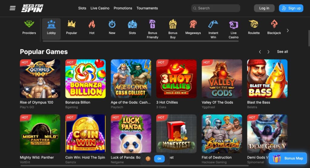
Task: Open Rise of Olympus 100 thumbnail
Action: pos(40,79)
